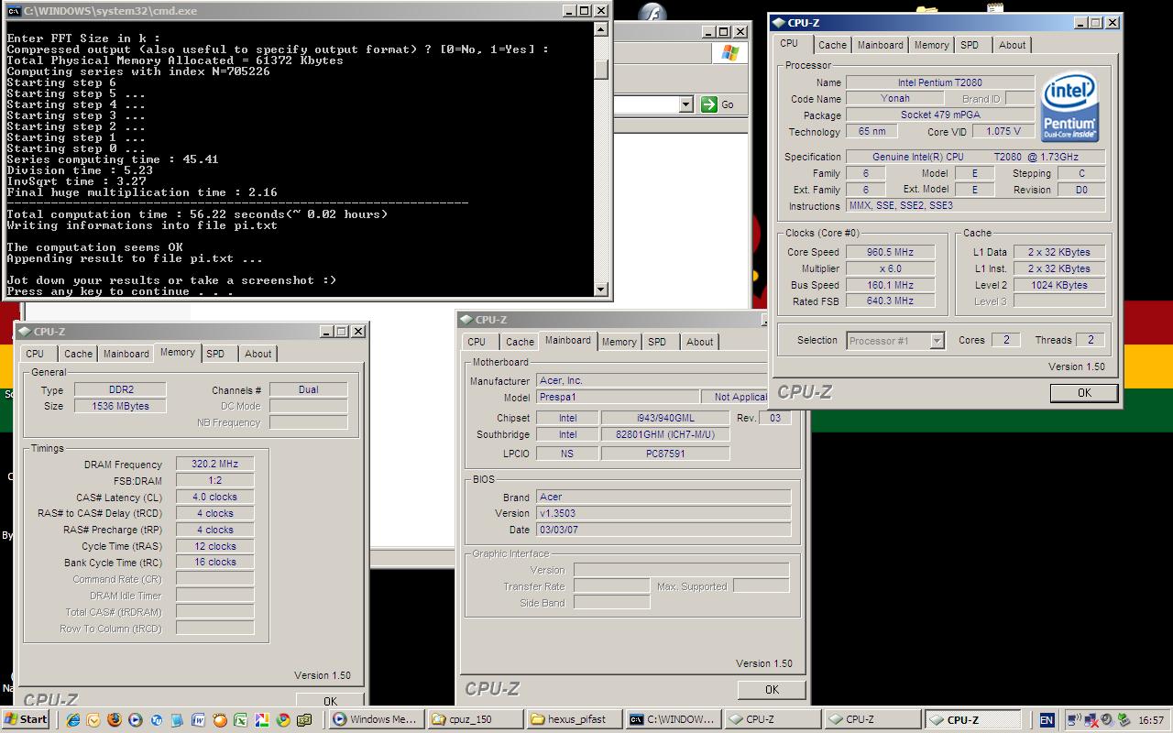Open About tab in CPU window
This screenshot has width=1173, height=733.
point(1012,45)
